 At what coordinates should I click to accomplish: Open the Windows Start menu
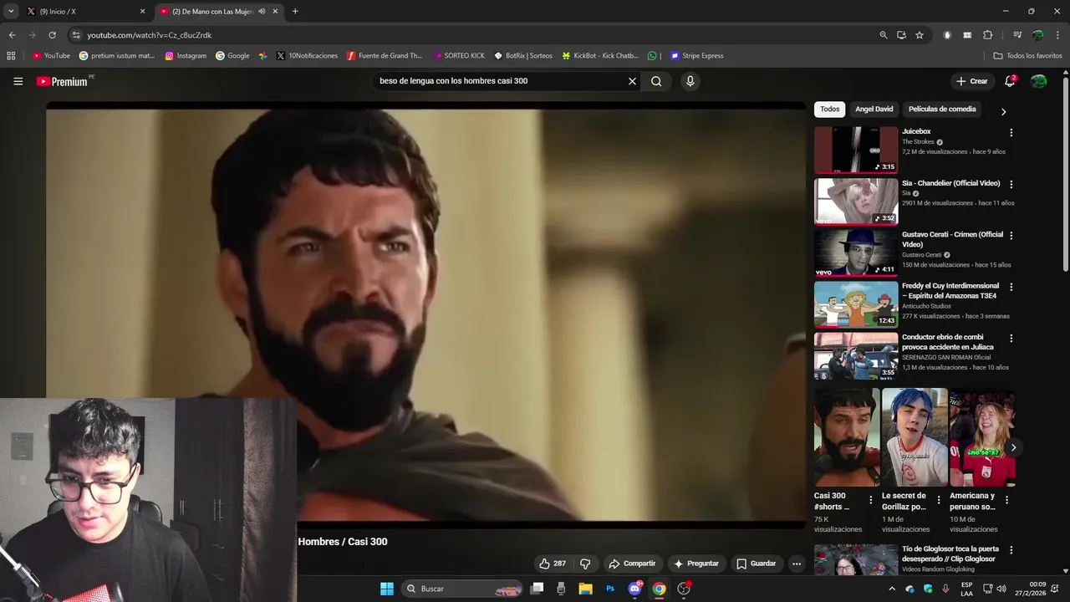point(387,589)
